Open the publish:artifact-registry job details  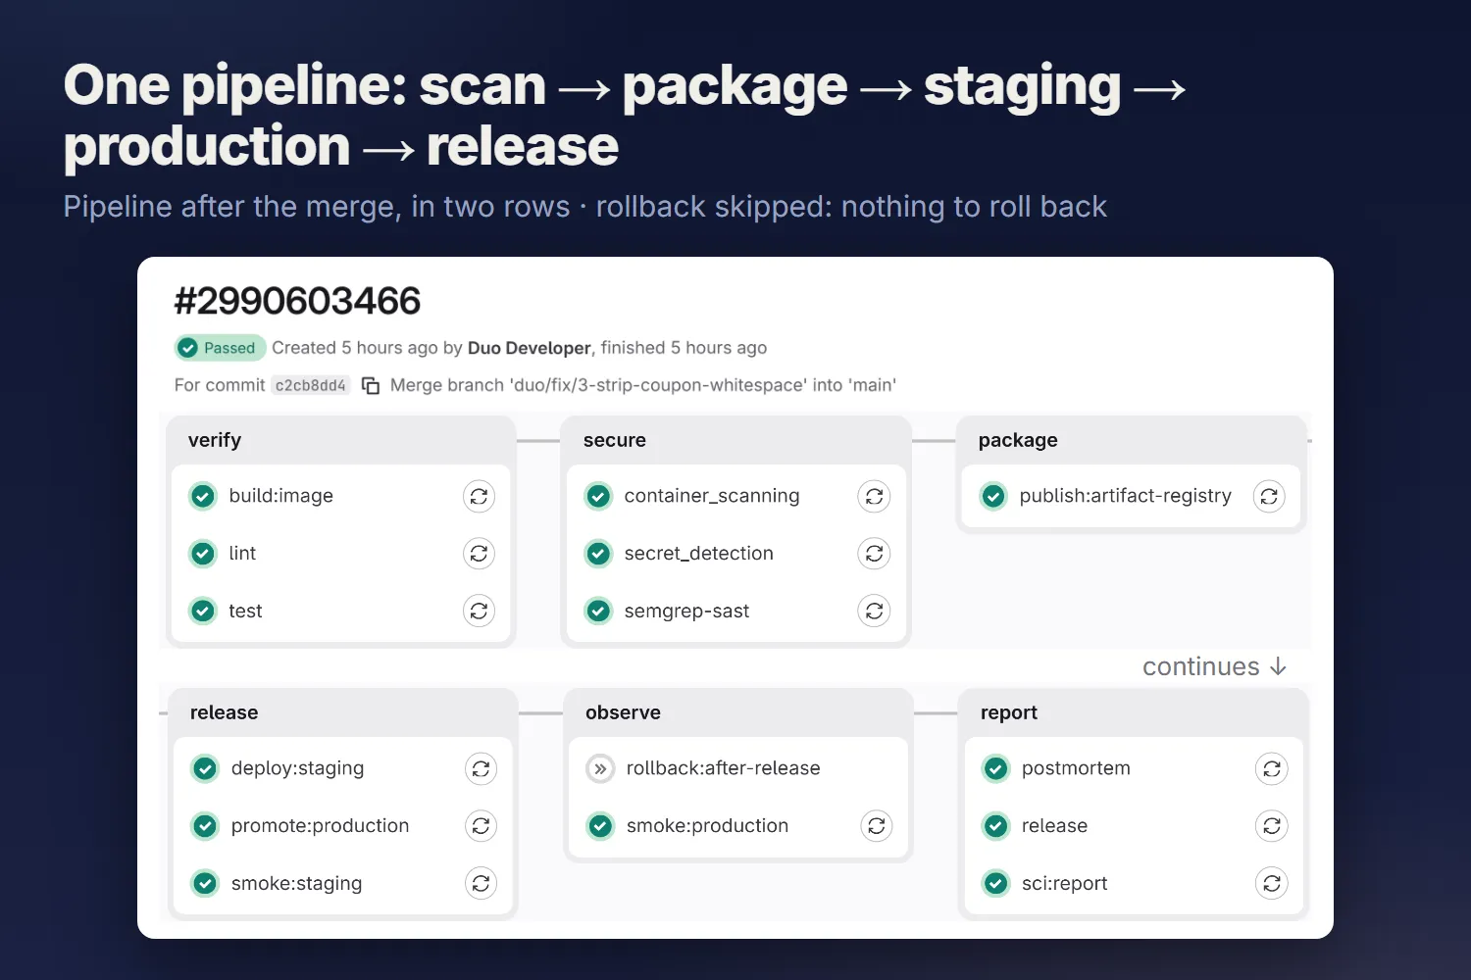[1126, 496]
